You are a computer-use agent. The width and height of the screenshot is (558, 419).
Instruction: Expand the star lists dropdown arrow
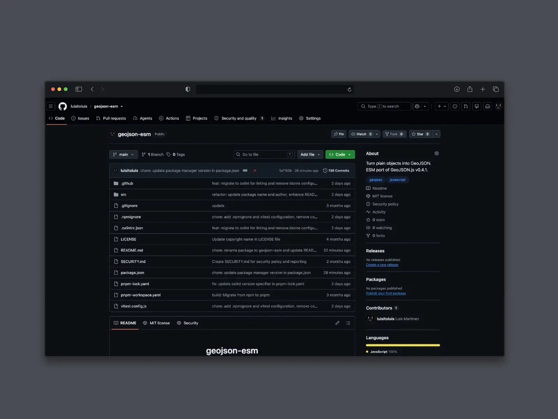pos(436,134)
